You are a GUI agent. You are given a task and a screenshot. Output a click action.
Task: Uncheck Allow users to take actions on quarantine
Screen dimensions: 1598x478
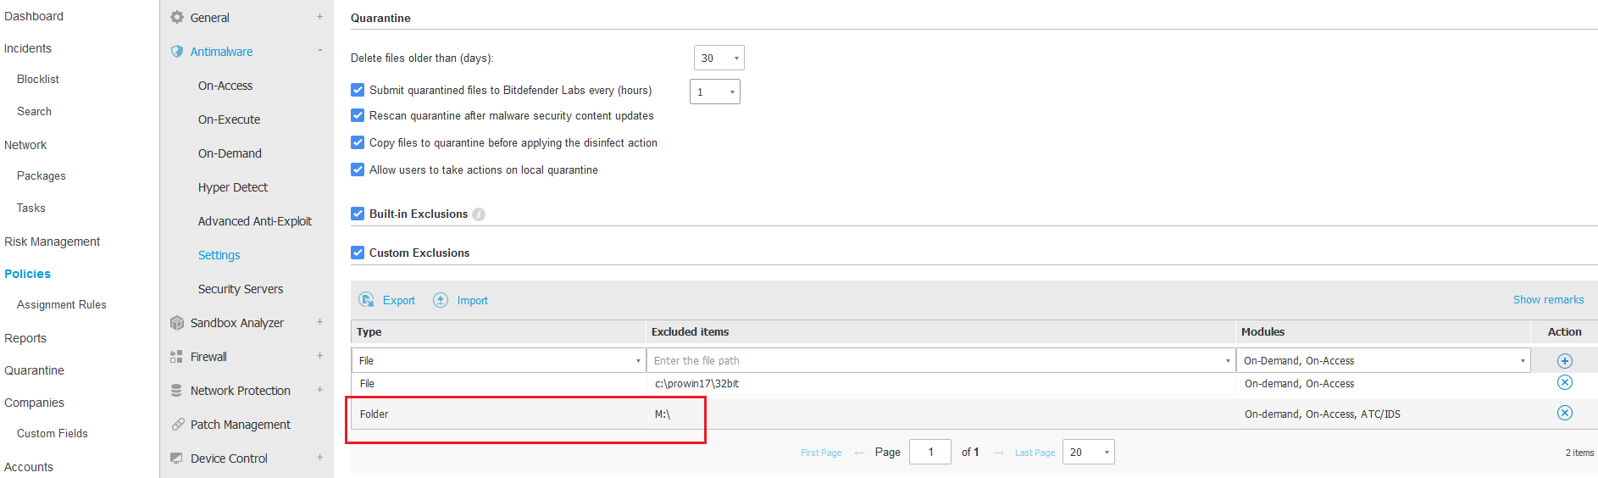(358, 170)
